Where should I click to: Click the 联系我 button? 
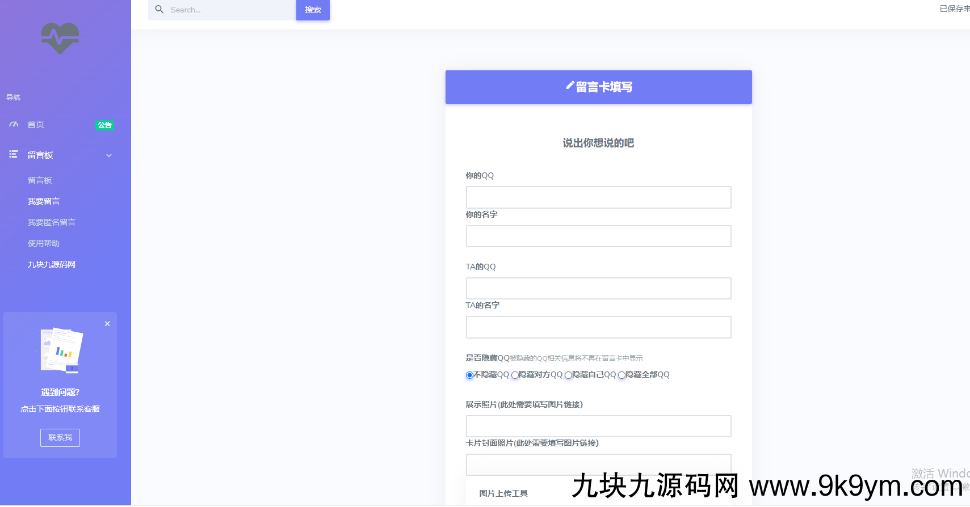pos(60,437)
